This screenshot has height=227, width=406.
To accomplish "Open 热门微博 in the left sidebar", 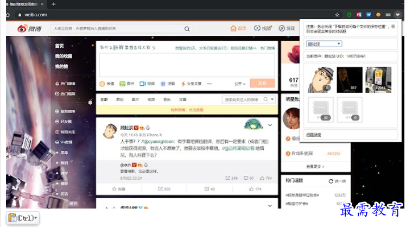I will click(x=68, y=84).
